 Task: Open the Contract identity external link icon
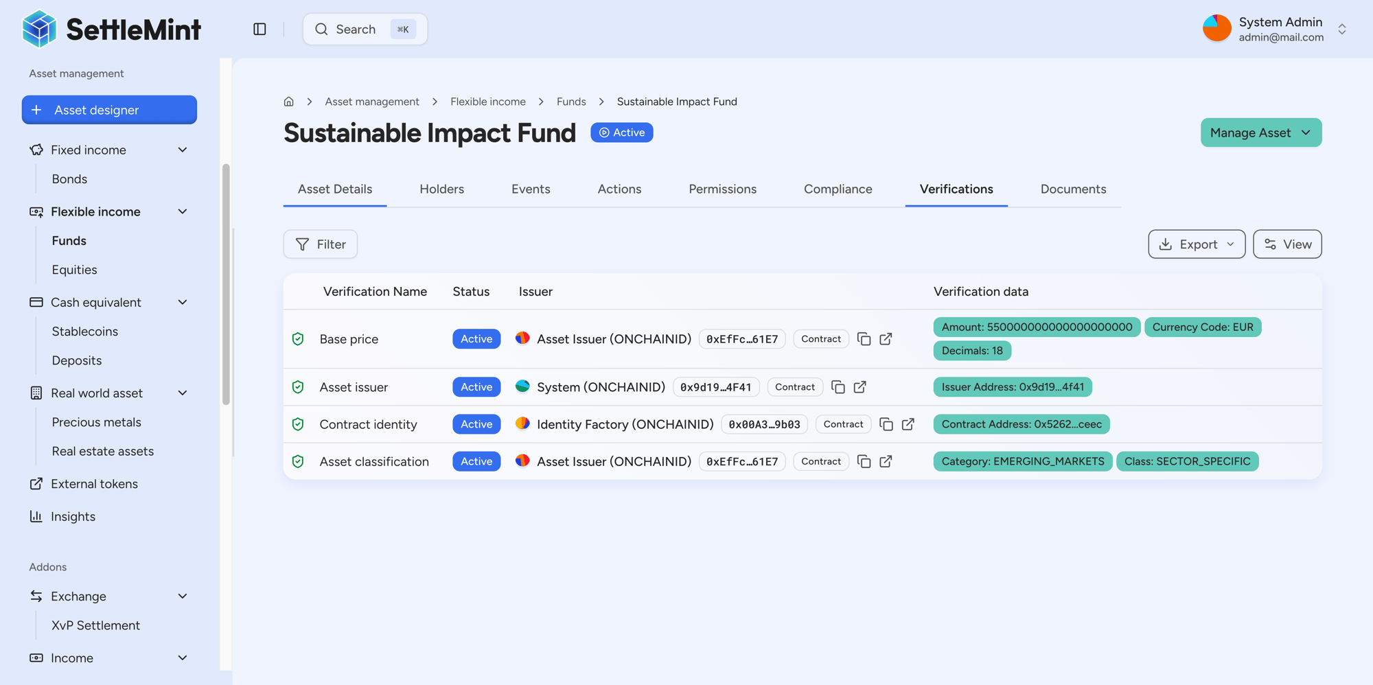[x=908, y=424]
